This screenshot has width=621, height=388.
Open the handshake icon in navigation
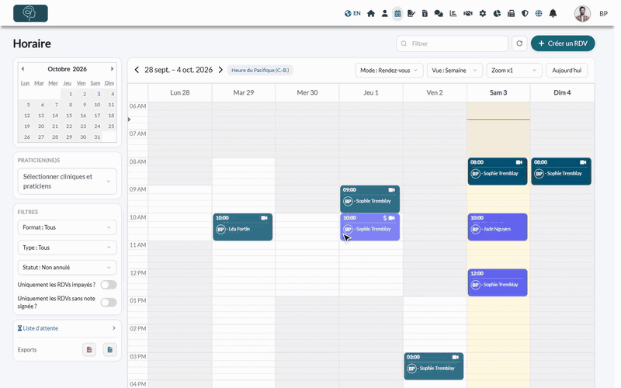point(468,13)
